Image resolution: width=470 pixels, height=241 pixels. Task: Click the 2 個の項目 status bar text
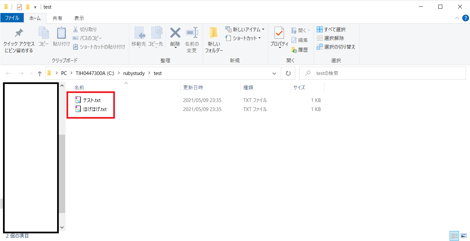pyautogui.click(x=17, y=236)
